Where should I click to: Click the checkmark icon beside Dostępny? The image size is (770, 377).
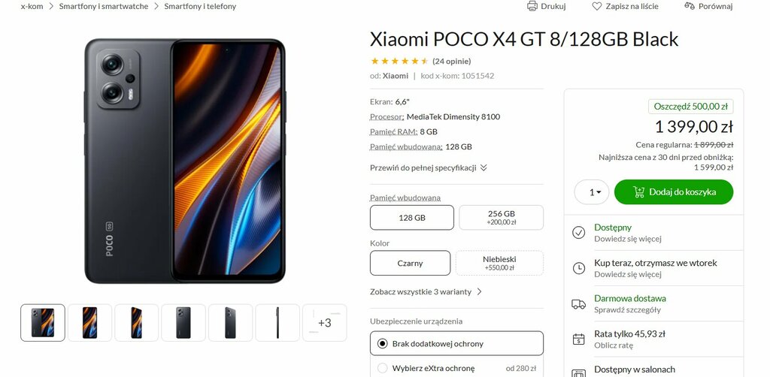pyautogui.click(x=579, y=232)
